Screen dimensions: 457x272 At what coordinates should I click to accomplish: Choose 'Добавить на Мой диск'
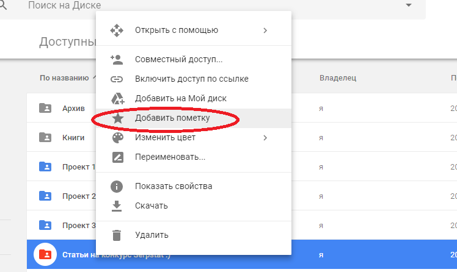tap(194, 99)
